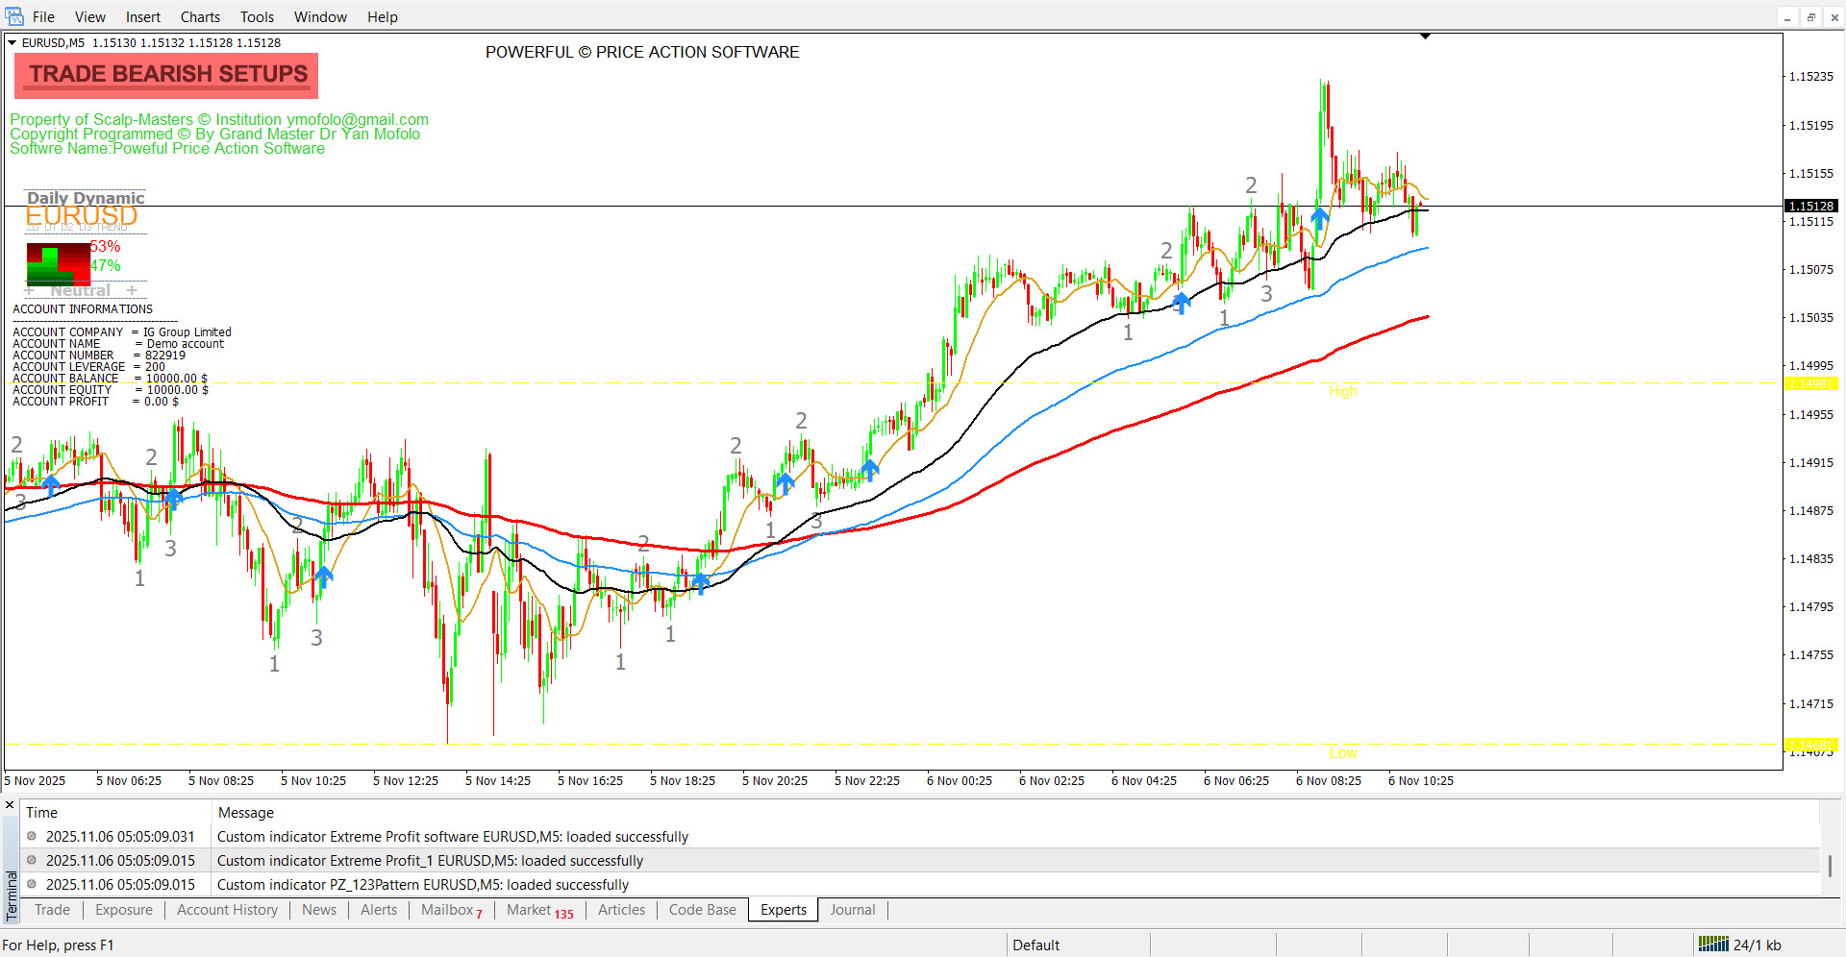The height and width of the screenshot is (957, 1846).
Task: Click the MetaTrader application icon in menu bar
Action: 13,16
